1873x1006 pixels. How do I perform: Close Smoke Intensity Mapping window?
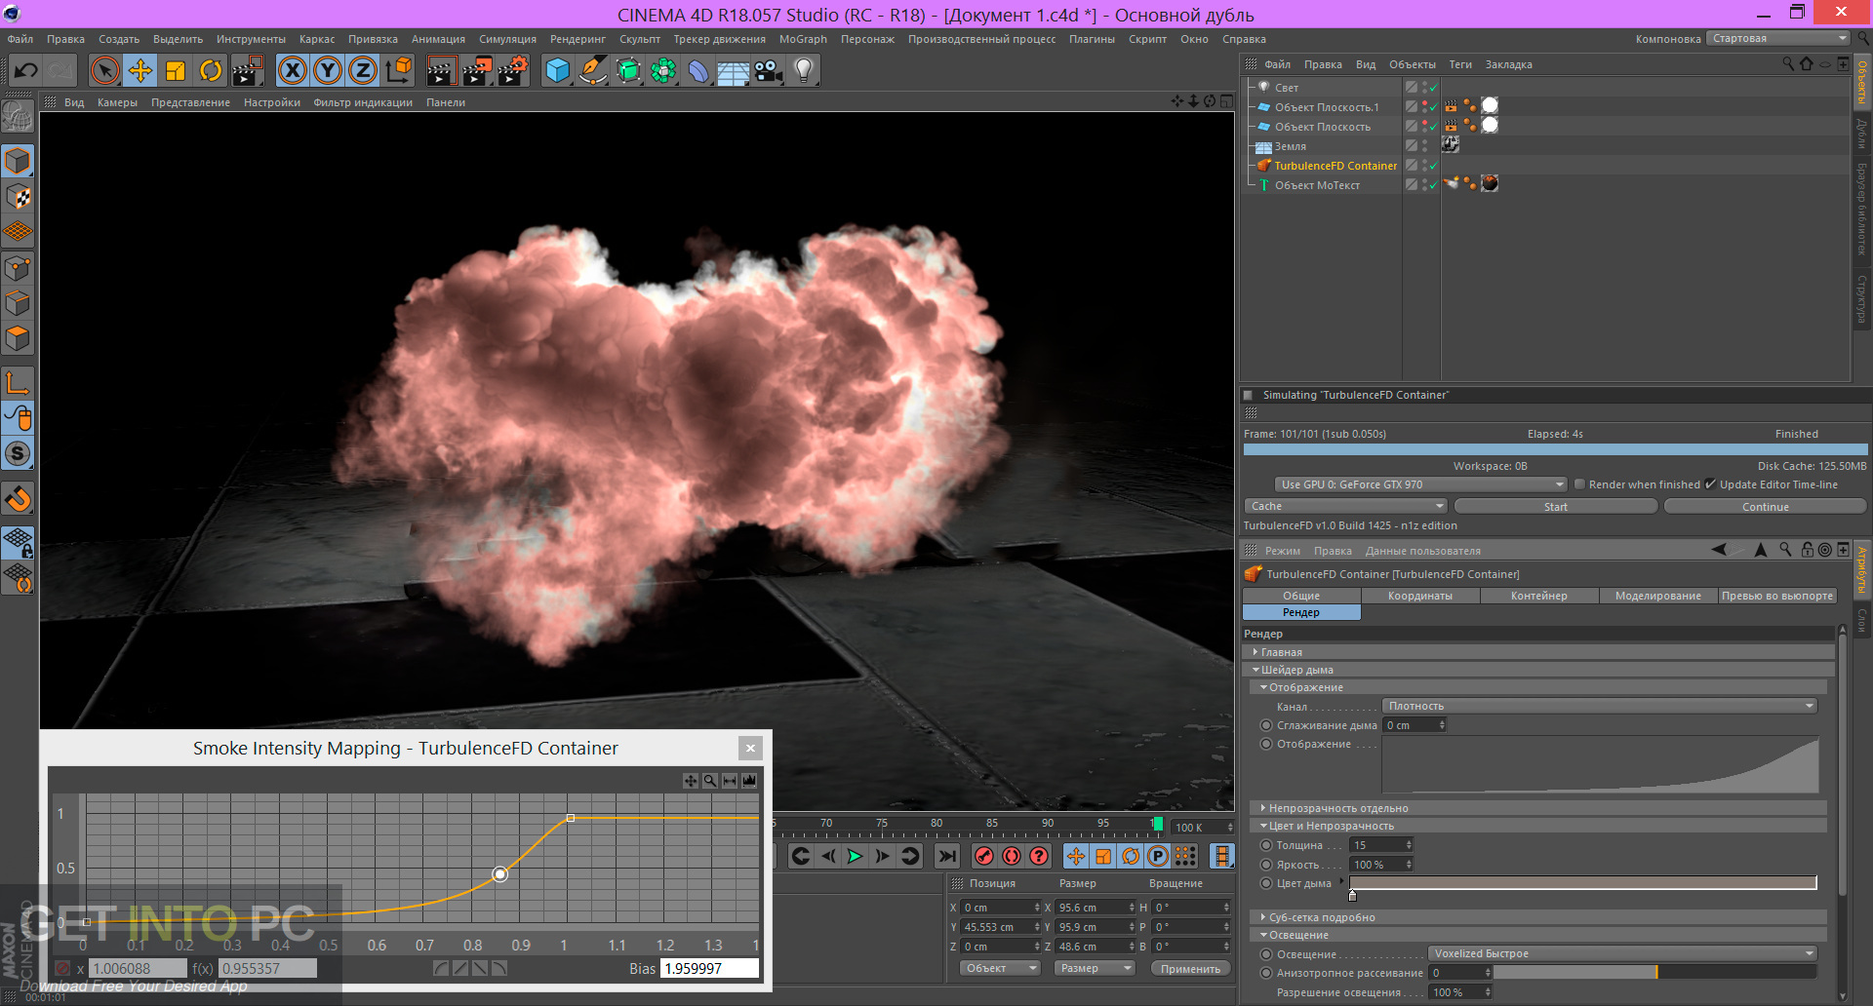(x=750, y=749)
